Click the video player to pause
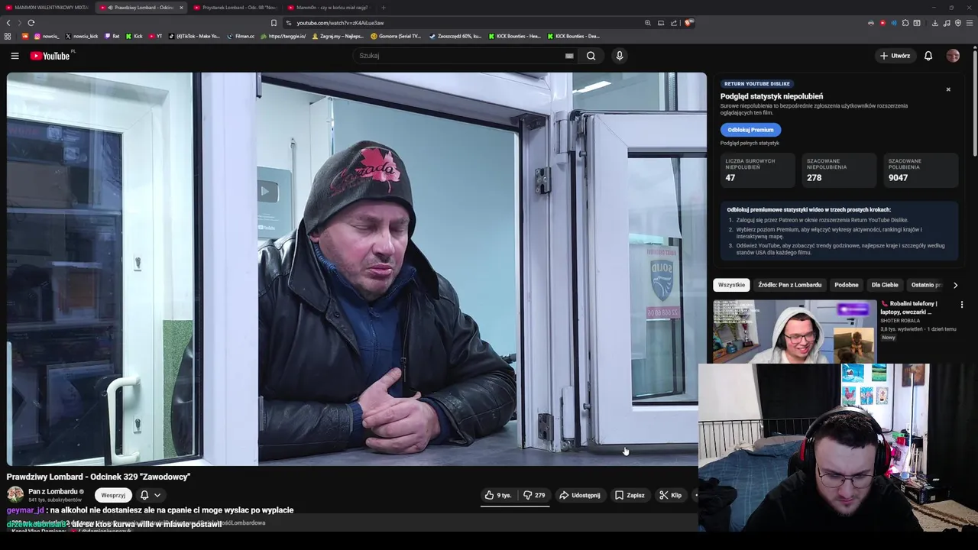 357,269
